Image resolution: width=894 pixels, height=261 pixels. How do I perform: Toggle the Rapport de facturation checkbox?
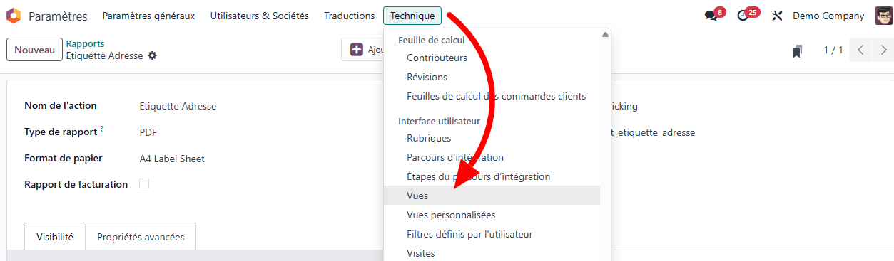144,183
